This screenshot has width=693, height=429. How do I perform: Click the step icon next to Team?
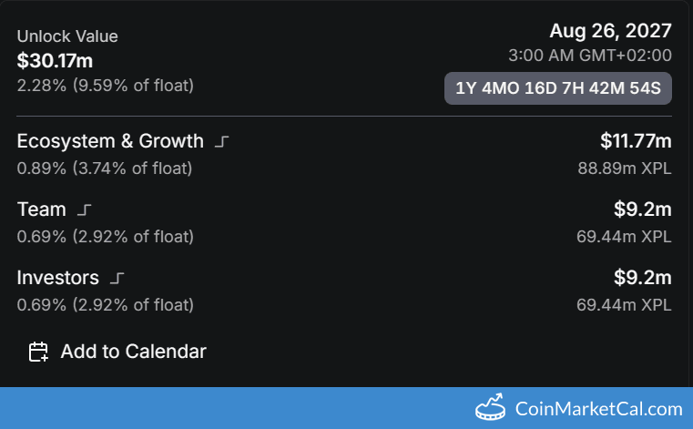pyautogui.click(x=85, y=209)
